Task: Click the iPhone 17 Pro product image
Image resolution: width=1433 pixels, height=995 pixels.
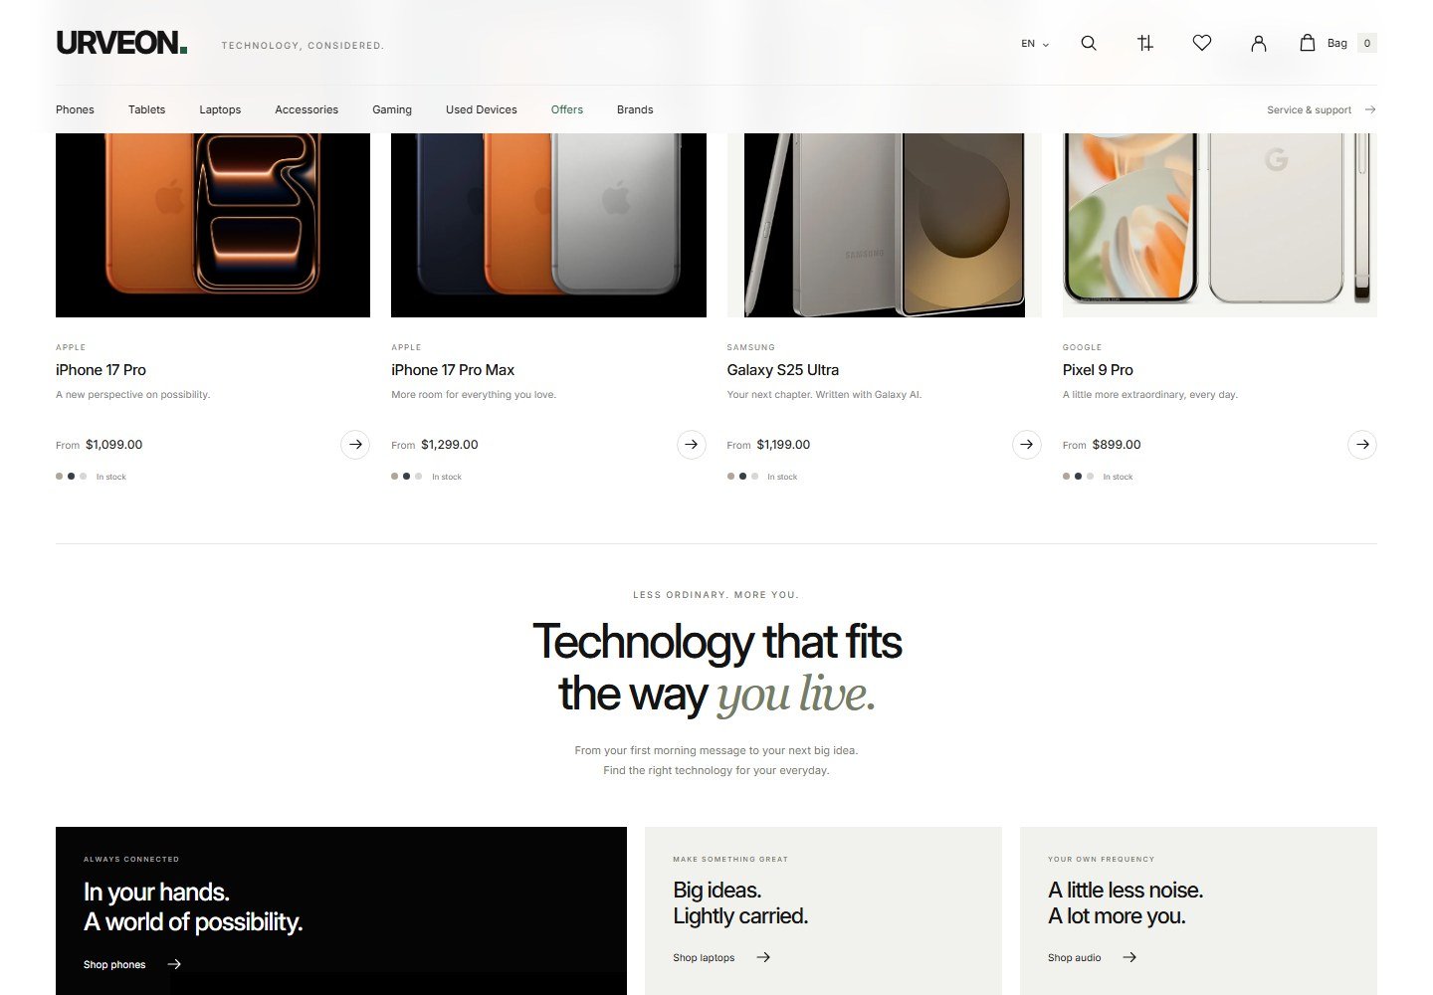Action: (213, 225)
